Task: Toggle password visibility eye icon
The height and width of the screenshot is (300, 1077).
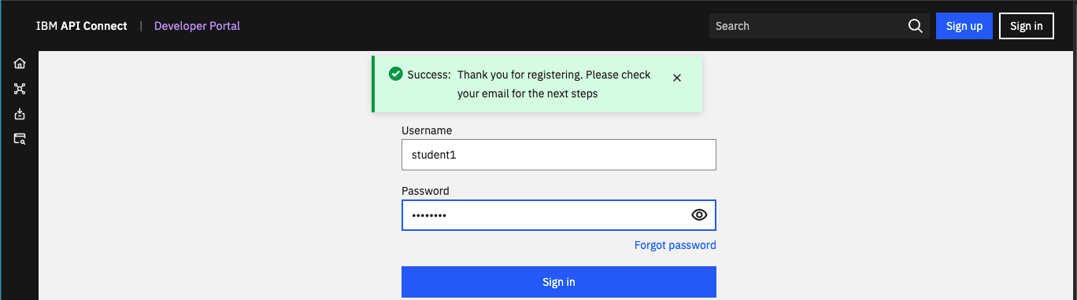Action: [699, 215]
